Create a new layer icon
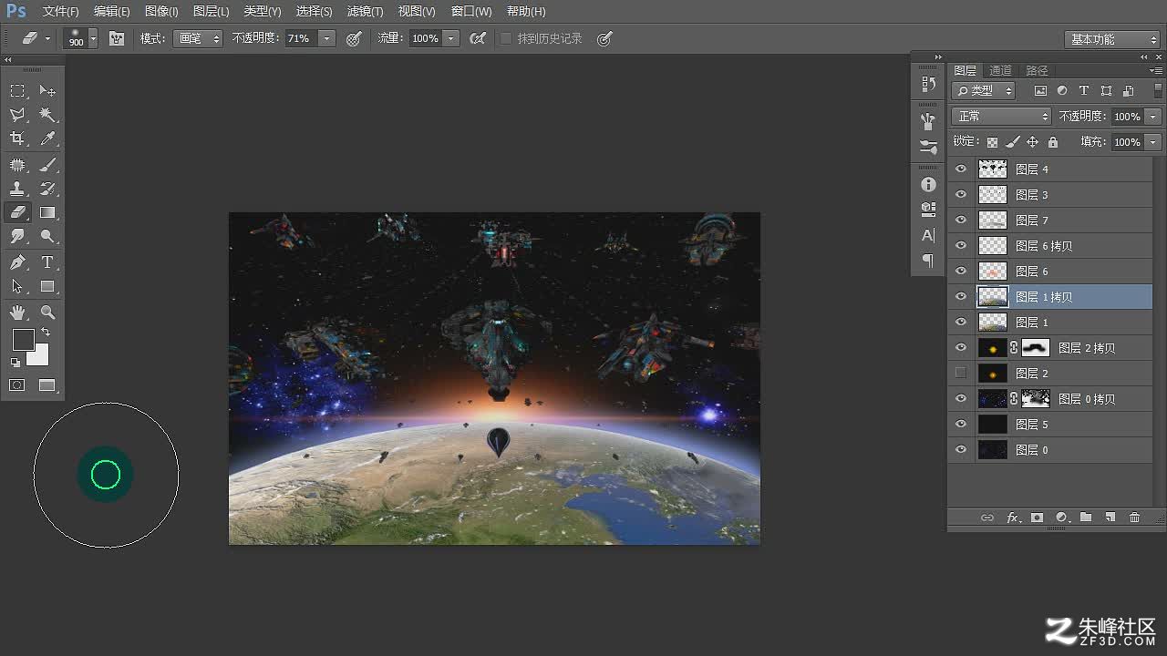 (1110, 518)
